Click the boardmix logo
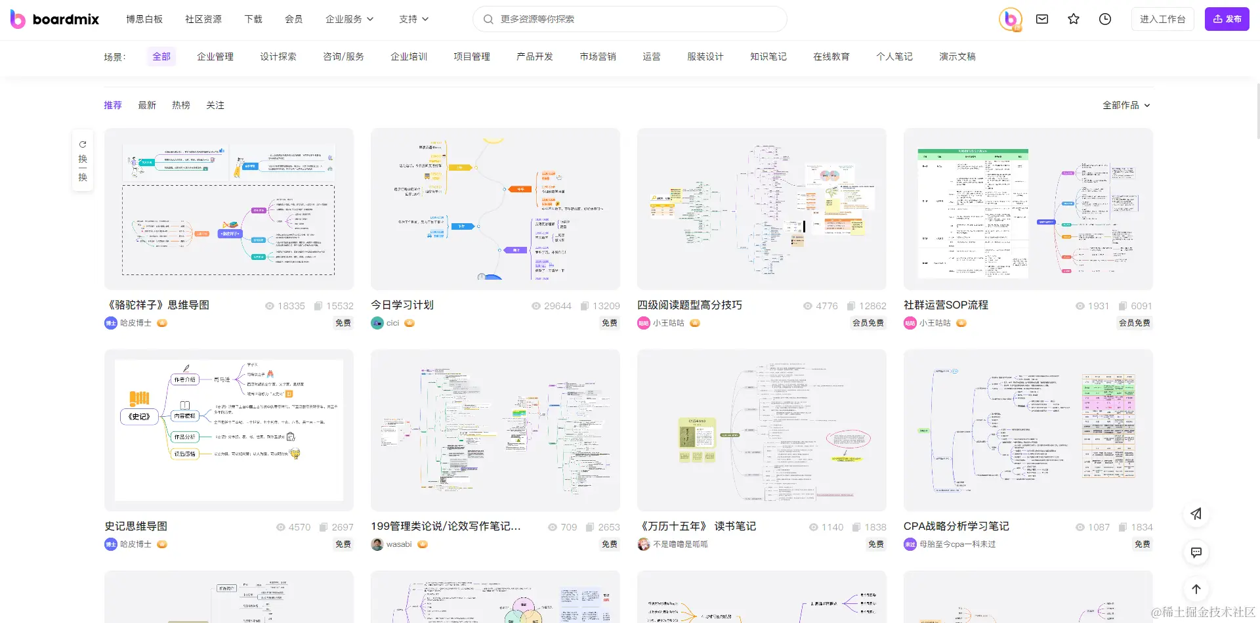The height and width of the screenshot is (623, 1260). [54, 19]
